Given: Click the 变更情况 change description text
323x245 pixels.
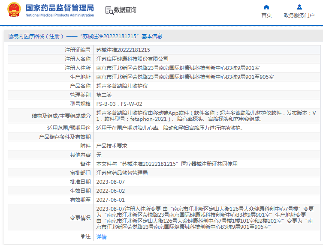Looking at the screenshot, I should tap(205, 218).
